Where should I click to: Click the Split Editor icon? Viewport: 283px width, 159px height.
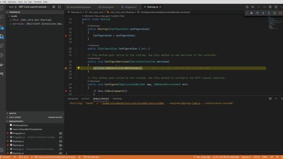(x=276, y=7)
